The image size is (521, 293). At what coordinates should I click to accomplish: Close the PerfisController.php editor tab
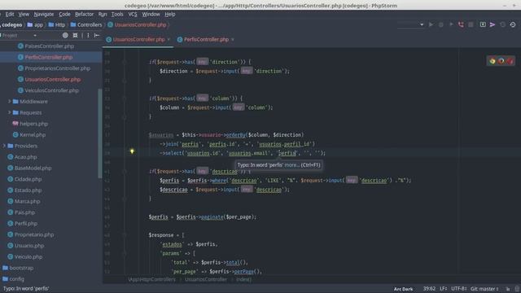[233, 40]
